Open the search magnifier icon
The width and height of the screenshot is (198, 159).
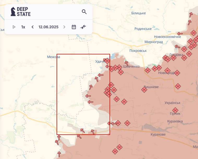pos(84,12)
